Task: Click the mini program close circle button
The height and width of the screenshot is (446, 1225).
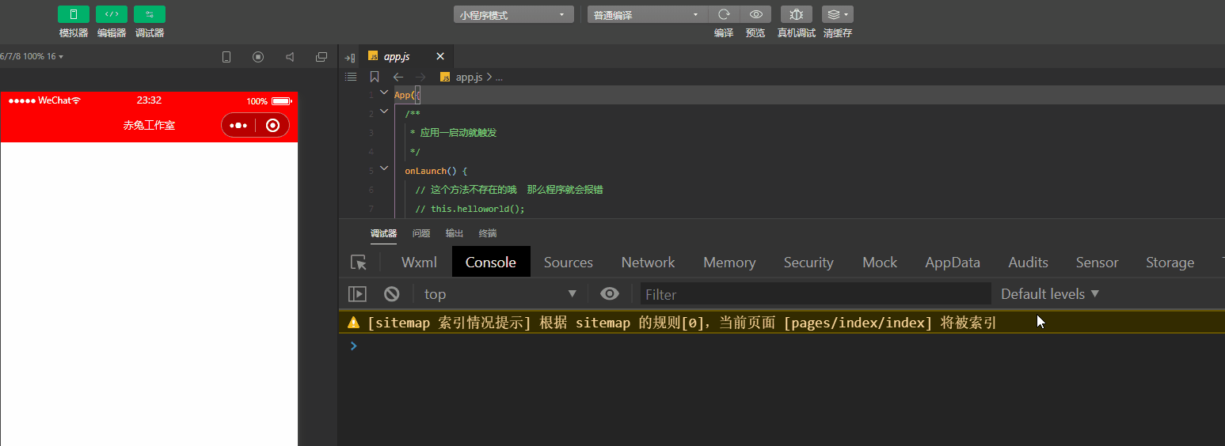Action: click(x=272, y=125)
